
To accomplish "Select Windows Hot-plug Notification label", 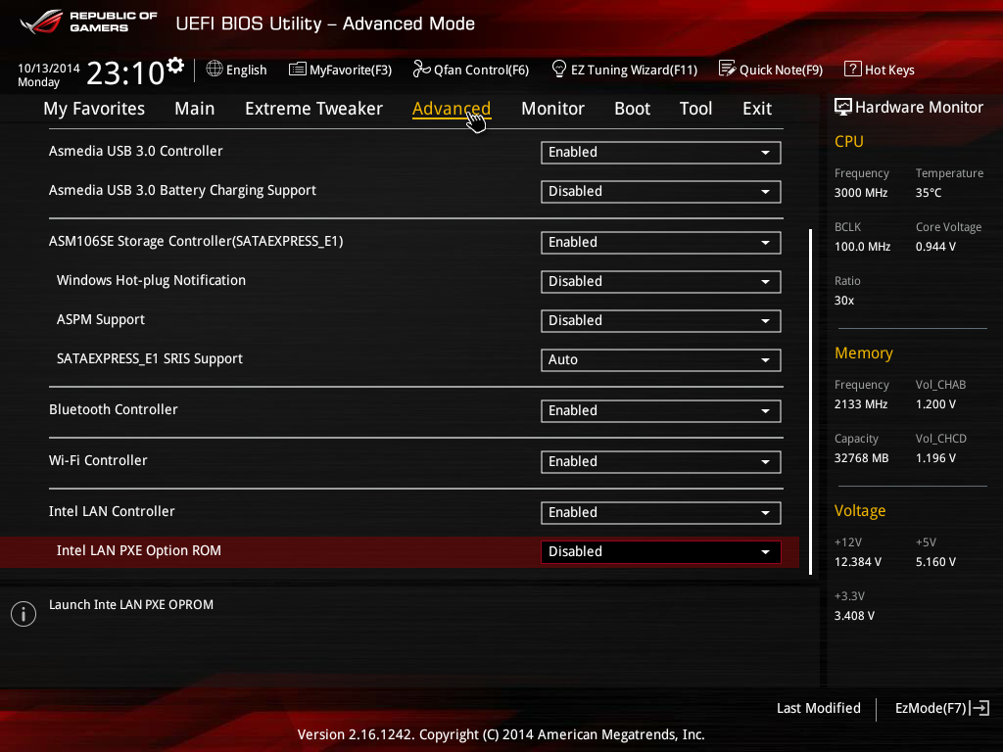I will click(x=151, y=280).
